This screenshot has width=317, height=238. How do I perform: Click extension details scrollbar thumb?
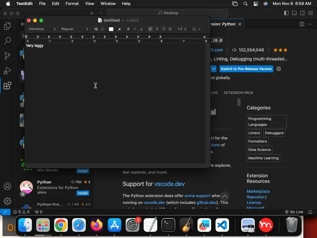(x=239, y=102)
